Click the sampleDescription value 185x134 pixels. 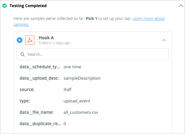click(82, 78)
